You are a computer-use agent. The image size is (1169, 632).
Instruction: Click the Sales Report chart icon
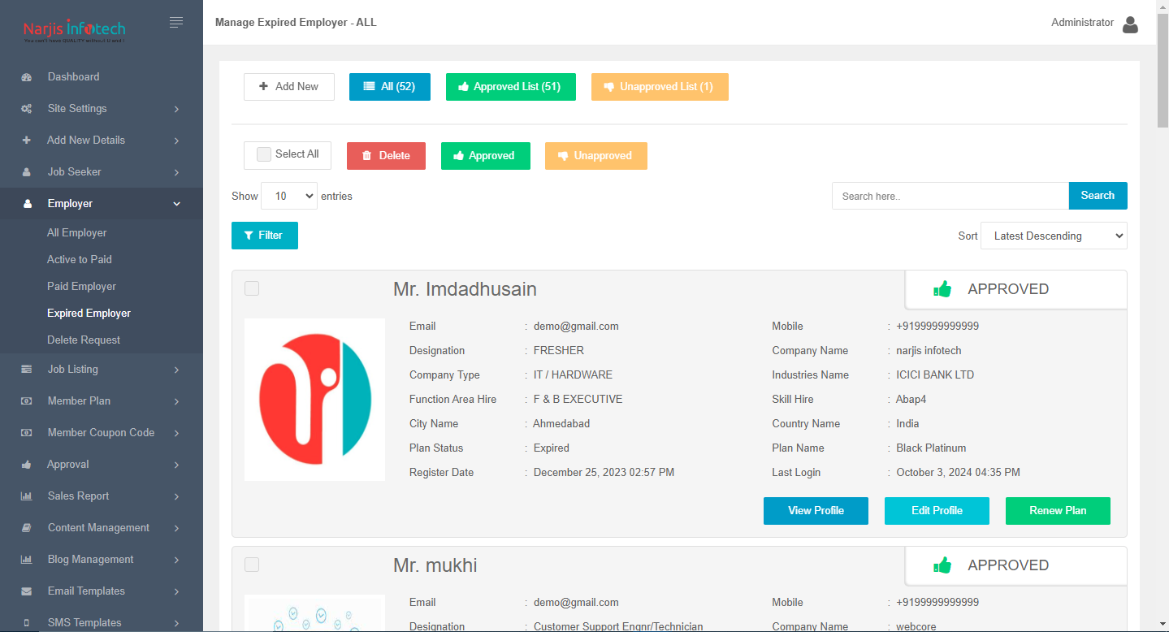(x=27, y=496)
